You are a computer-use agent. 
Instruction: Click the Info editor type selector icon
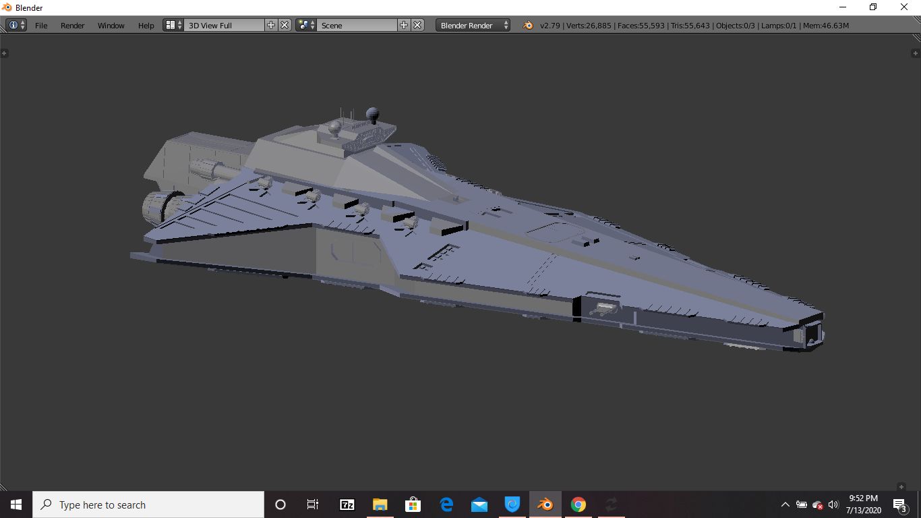tap(13, 25)
